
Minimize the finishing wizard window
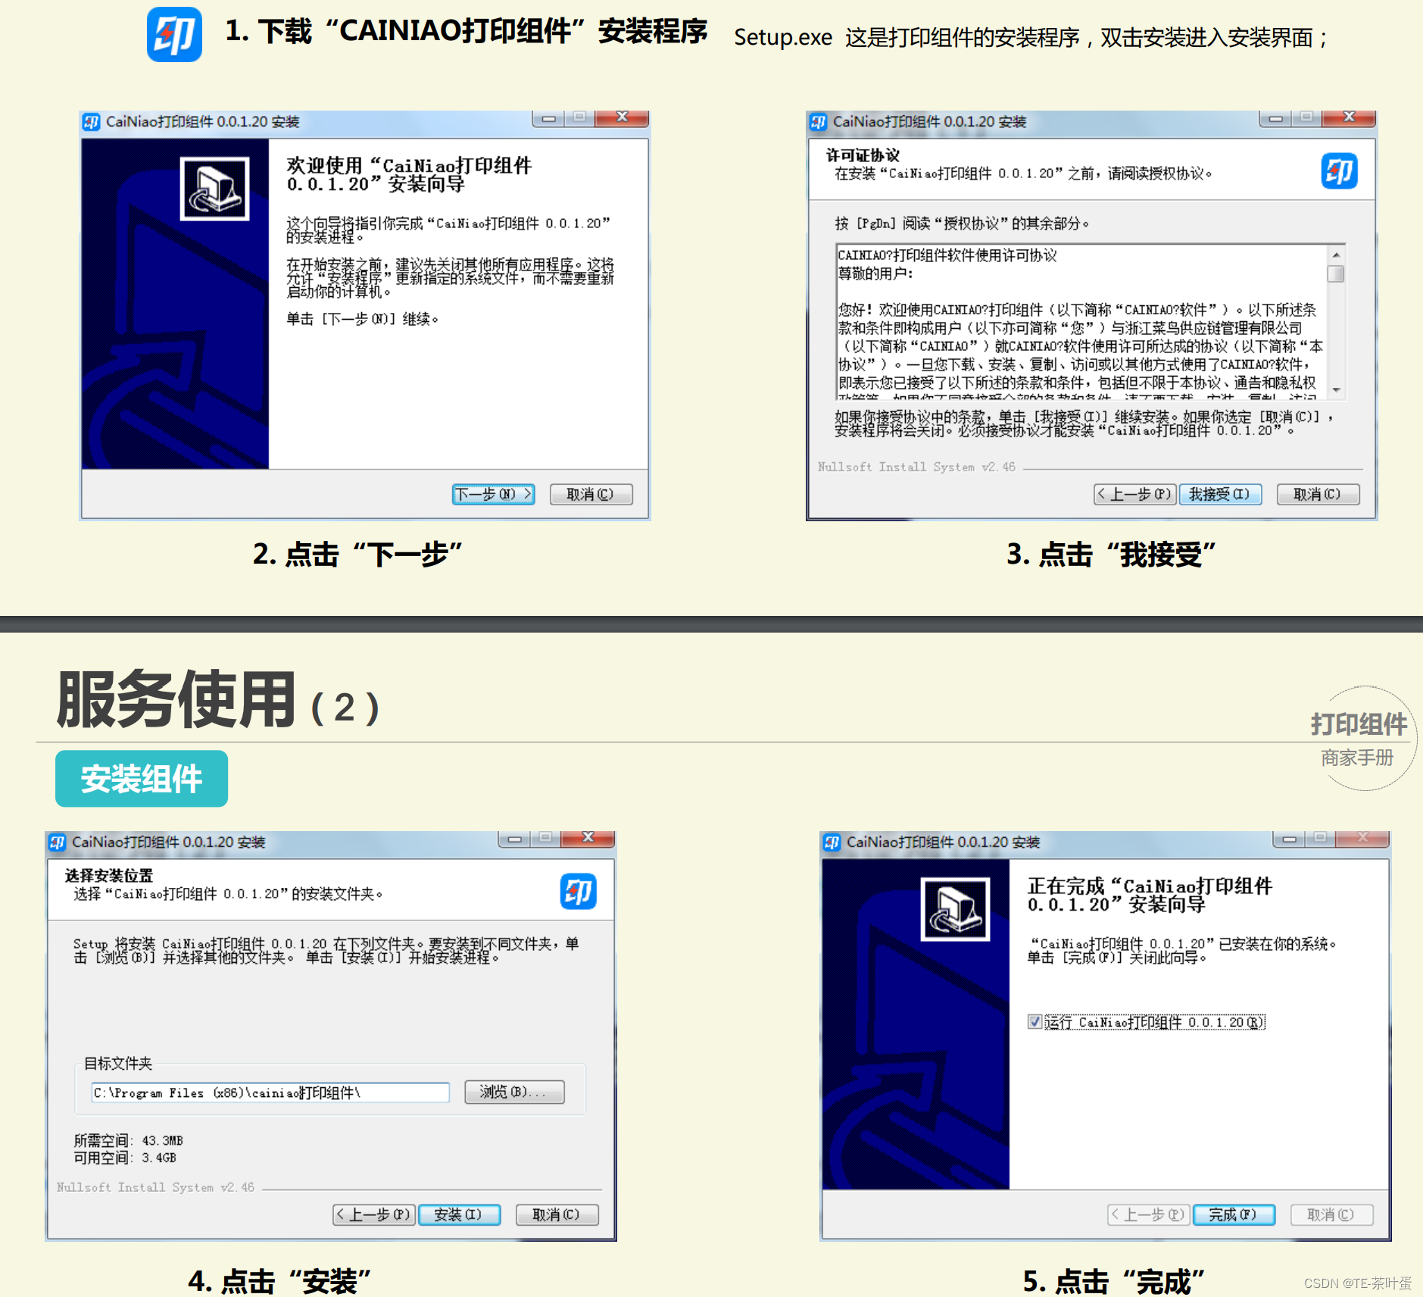pyautogui.click(x=1289, y=838)
